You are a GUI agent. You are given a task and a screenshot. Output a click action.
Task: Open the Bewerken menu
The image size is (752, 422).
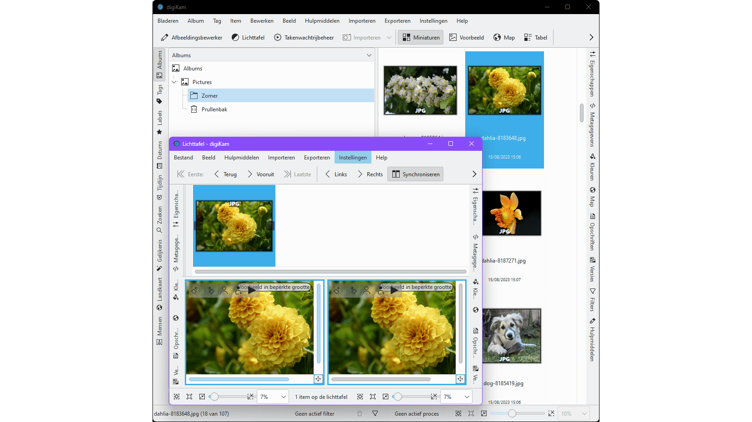[262, 21]
